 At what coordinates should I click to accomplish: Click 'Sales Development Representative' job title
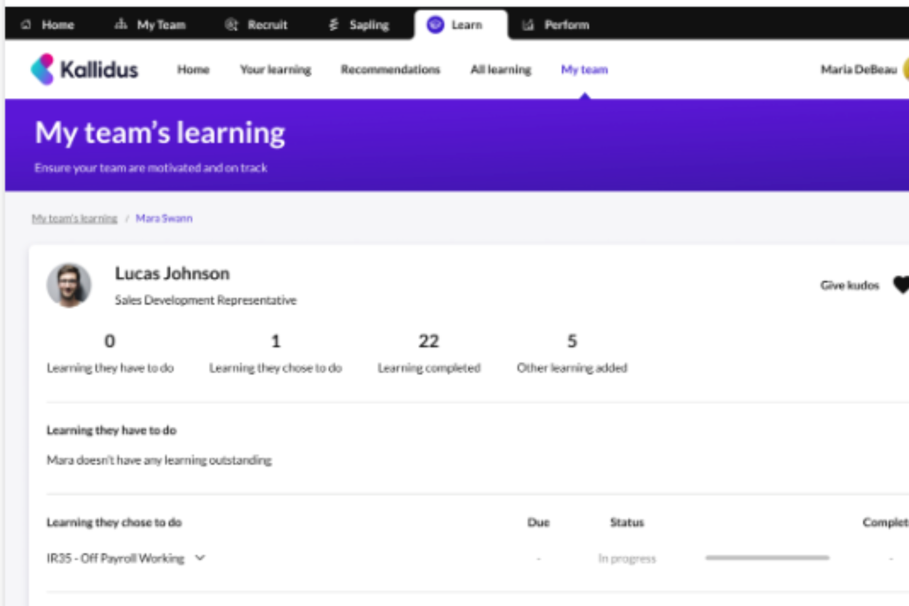[206, 300]
